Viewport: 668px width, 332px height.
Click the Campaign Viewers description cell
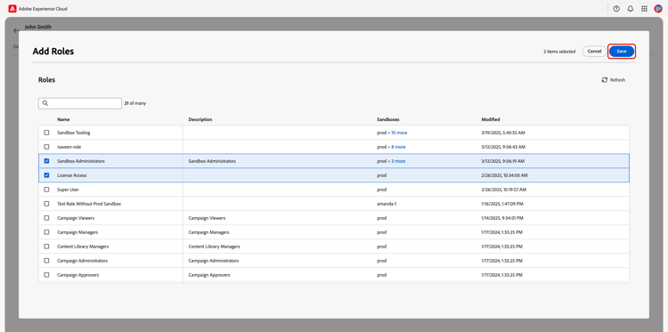[x=207, y=218]
